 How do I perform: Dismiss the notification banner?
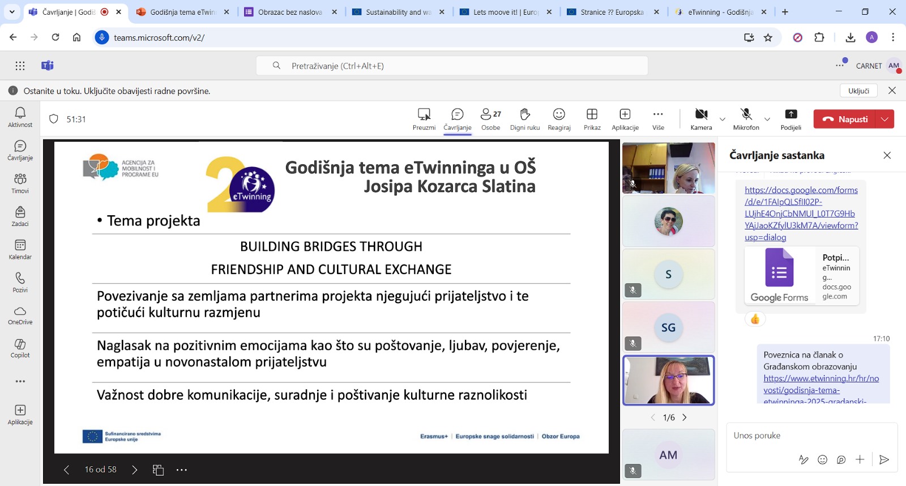tap(892, 91)
